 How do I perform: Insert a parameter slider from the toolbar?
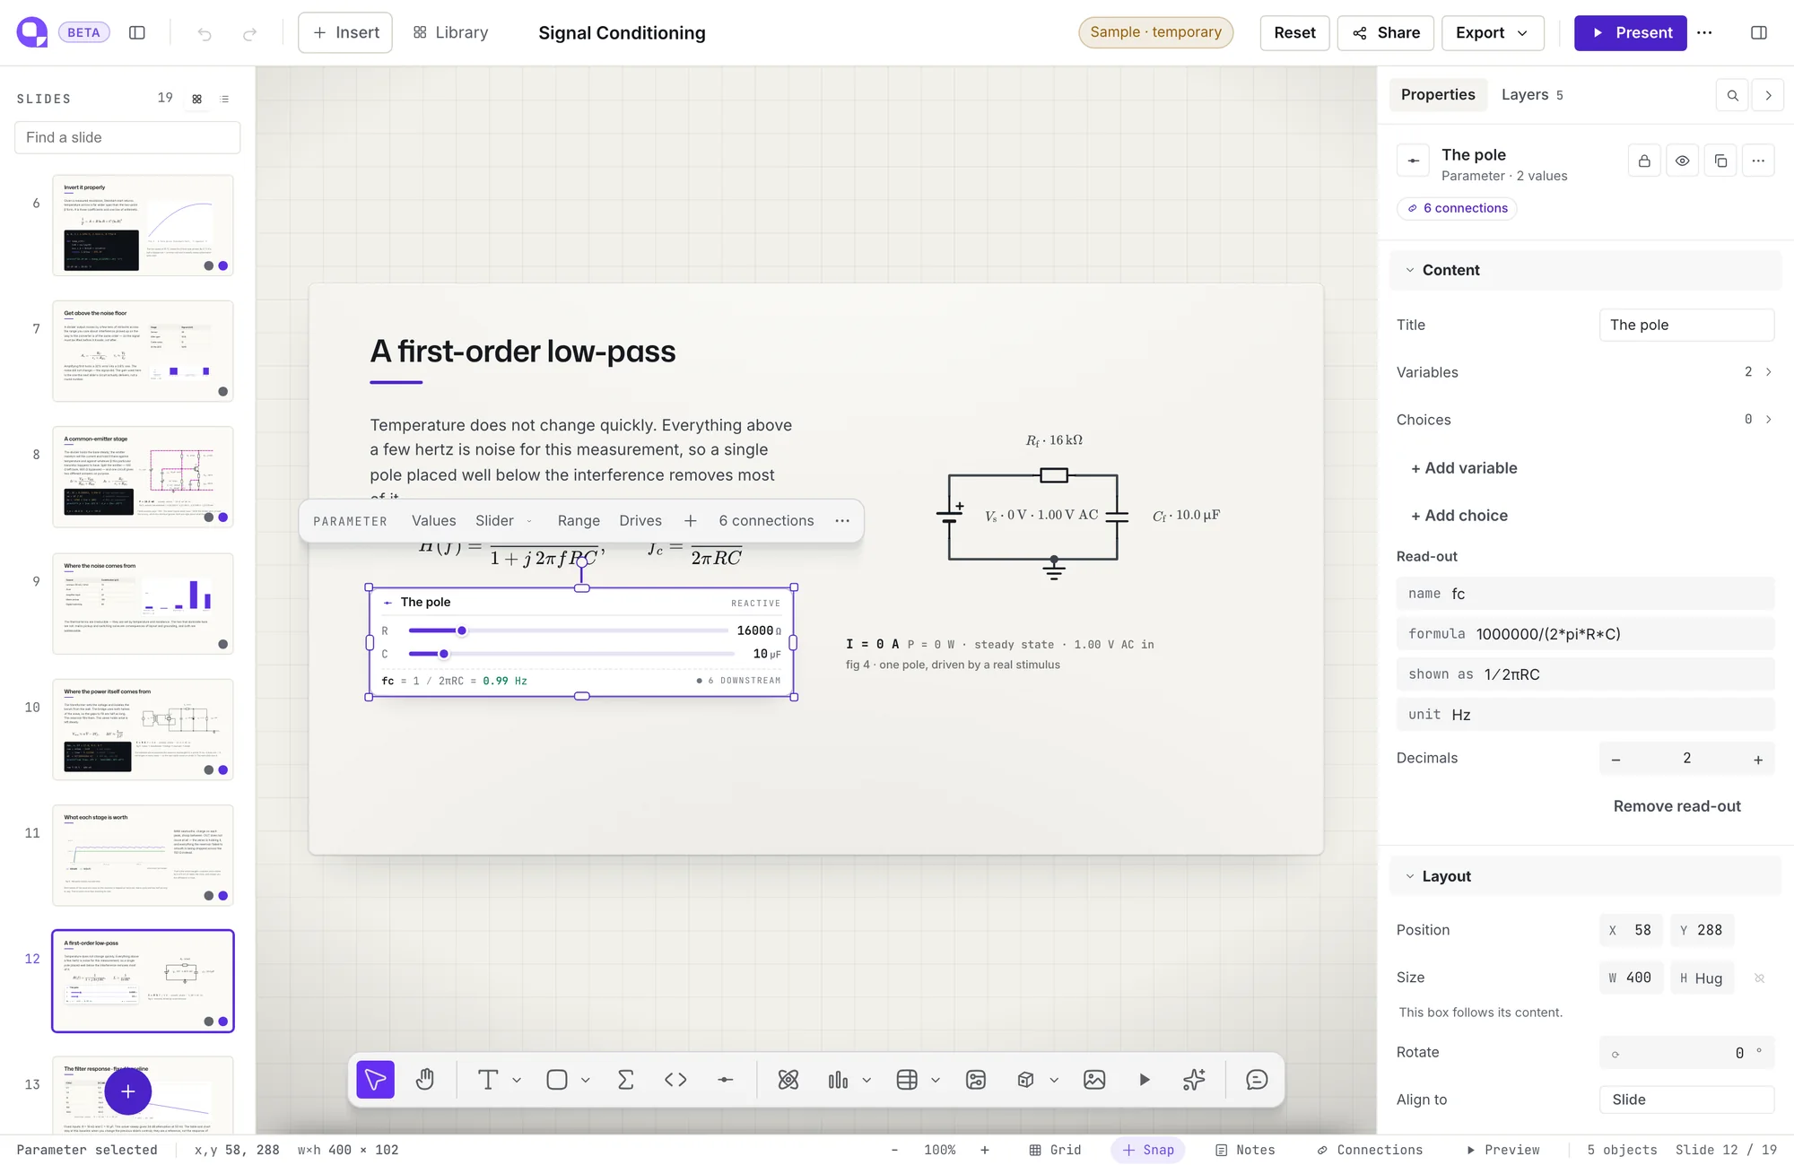[x=726, y=1080]
